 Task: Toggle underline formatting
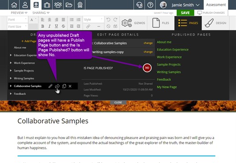(56, 27)
